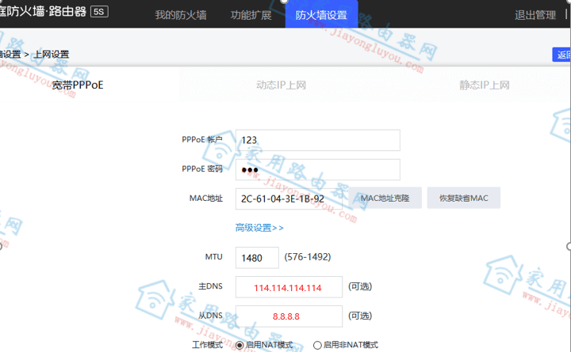Focus the PPPoE 密码 password field

click(x=317, y=169)
